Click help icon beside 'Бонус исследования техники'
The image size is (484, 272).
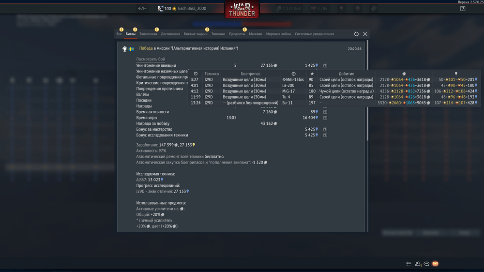[325, 135]
